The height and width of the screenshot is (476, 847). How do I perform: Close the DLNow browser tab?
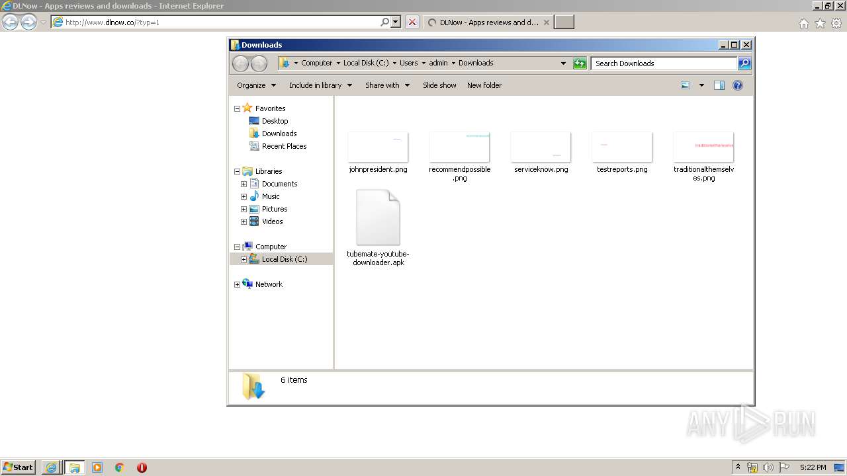[546, 22]
